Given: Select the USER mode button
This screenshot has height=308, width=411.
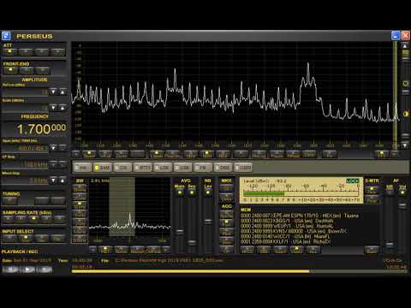Looking at the screenshot, I should tap(243, 168).
